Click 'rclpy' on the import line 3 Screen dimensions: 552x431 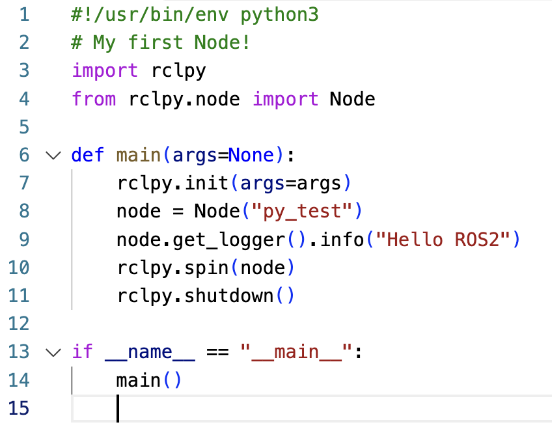click(178, 72)
